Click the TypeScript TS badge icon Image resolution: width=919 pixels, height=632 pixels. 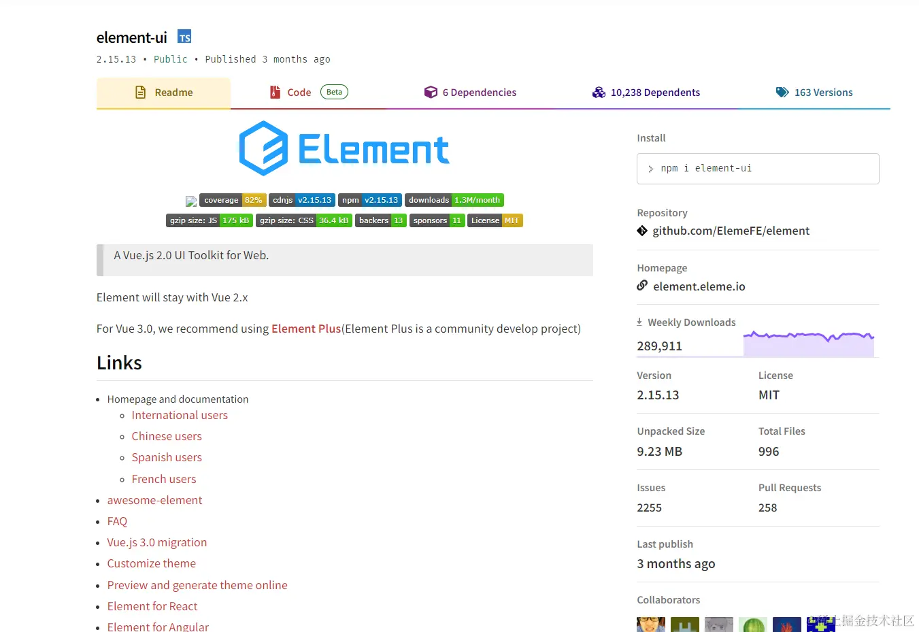coord(184,37)
